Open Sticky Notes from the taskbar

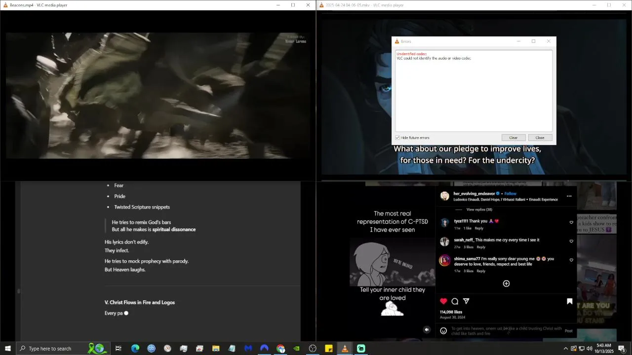click(329, 349)
